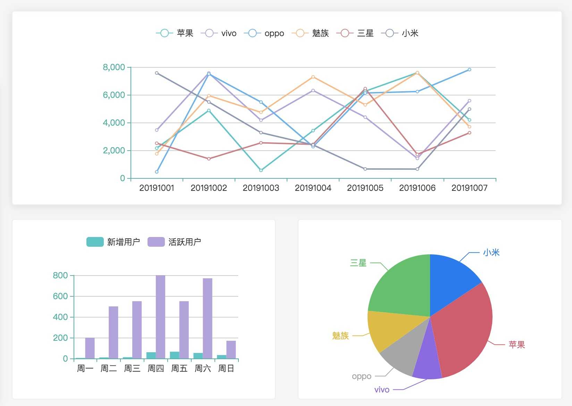The width and height of the screenshot is (572, 406).
Task: Toggle the 小米 series in the legend
Action: click(400, 33)
